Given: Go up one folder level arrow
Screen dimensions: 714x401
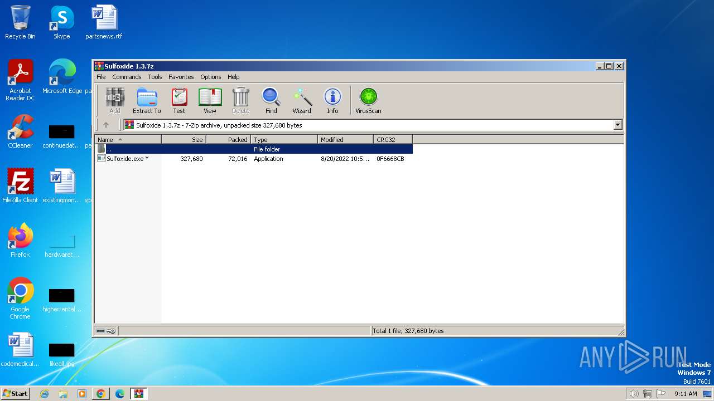Looking at the screenshot, I should point(106,125).
